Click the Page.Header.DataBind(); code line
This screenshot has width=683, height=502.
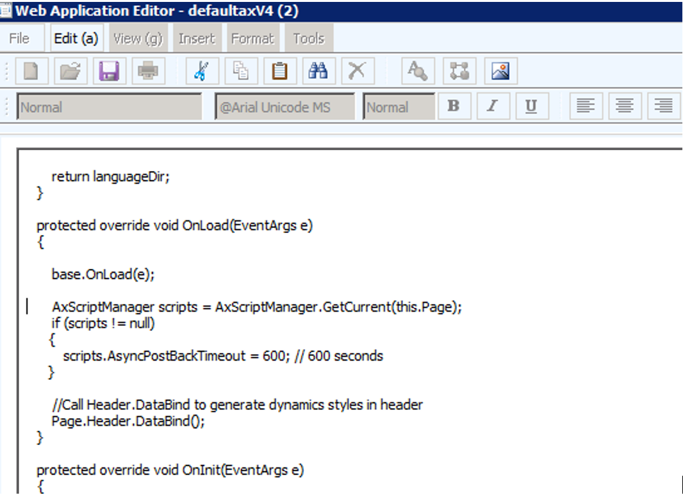click(128, 421)
